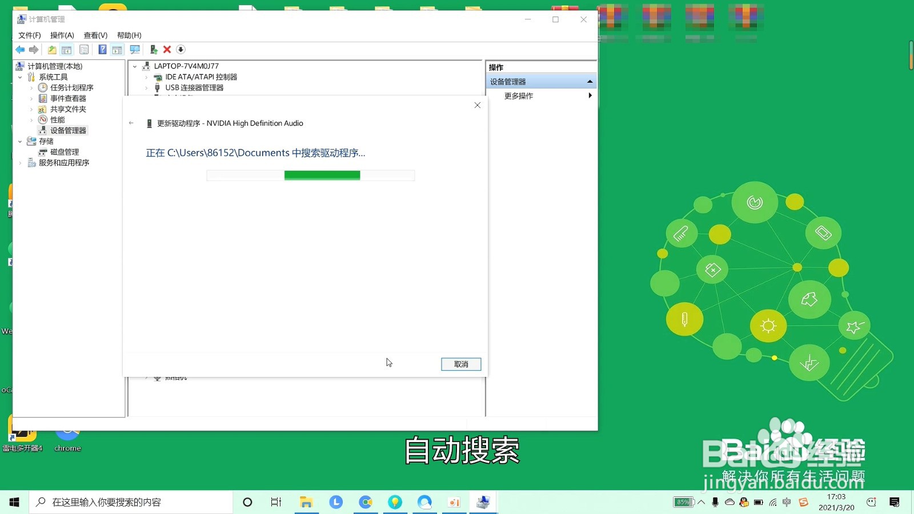Image resolution: width=914 pixels, height=514 pixels.
Task: Expand the 性能 node
Action: pyautogui.click(x=31, y=120)
